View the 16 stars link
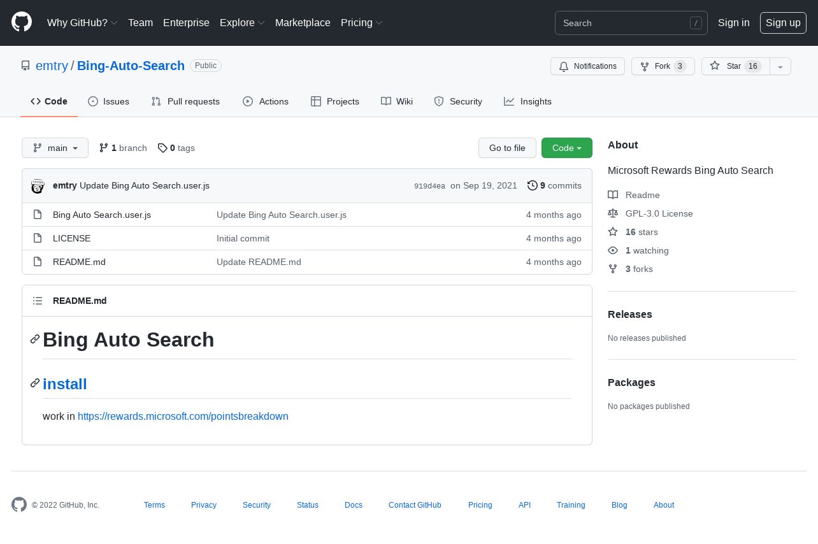This screenshot has width=818, height=544. [x=633, y=232]
